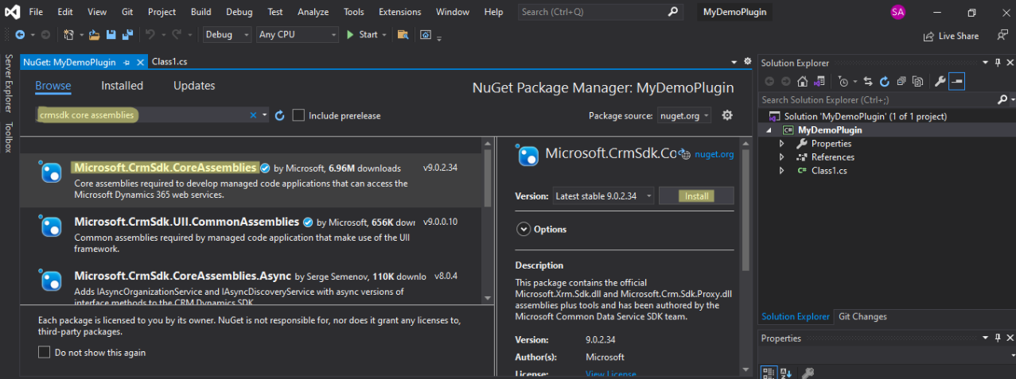Focus the Search Solution Explorer field
Image resolution: width=1016 pixels, height=379 pixels.
click(878, 100)
